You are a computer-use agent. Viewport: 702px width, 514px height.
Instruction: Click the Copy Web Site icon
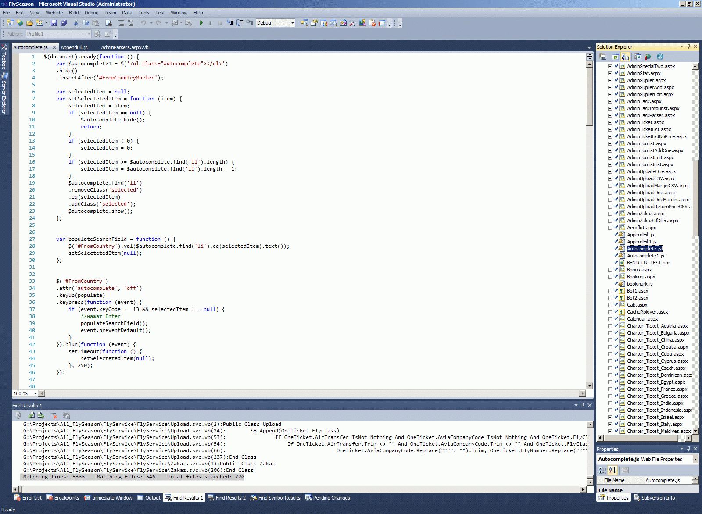(x=638, y=57)
